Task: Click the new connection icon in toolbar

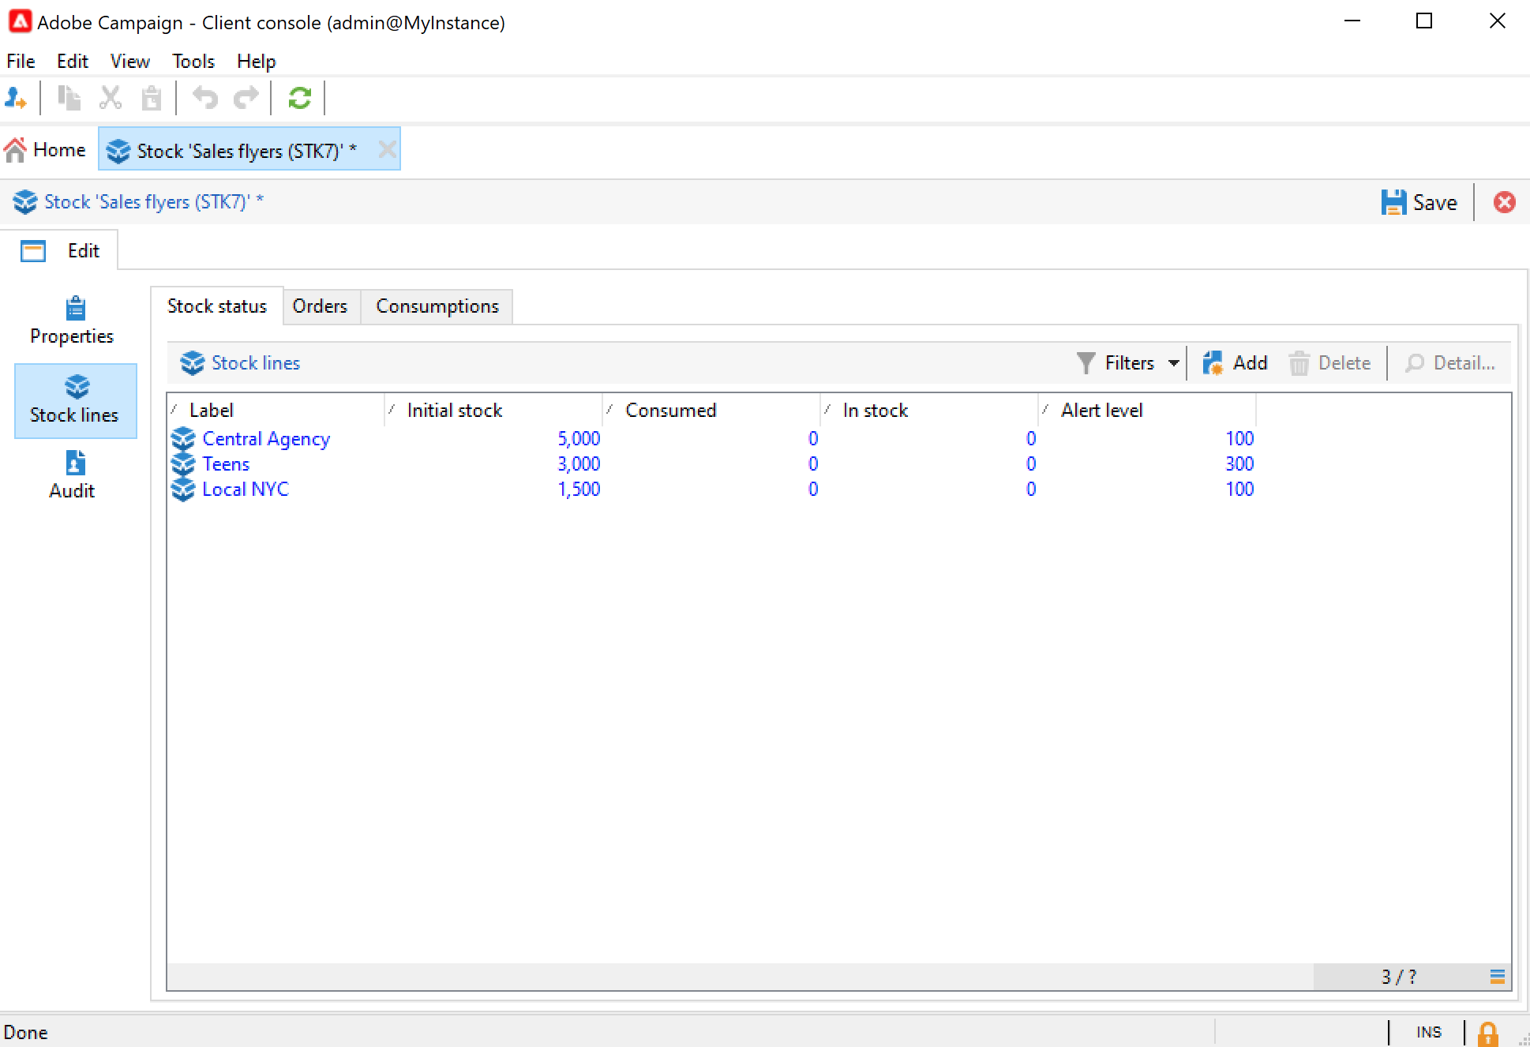Action: click(16, 99)
